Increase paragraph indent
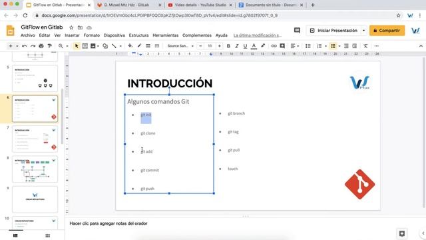Viewport: 426px width, 240px height. coord(355,46)
